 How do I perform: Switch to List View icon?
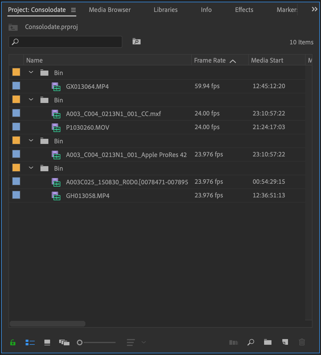tap(30, 342)
